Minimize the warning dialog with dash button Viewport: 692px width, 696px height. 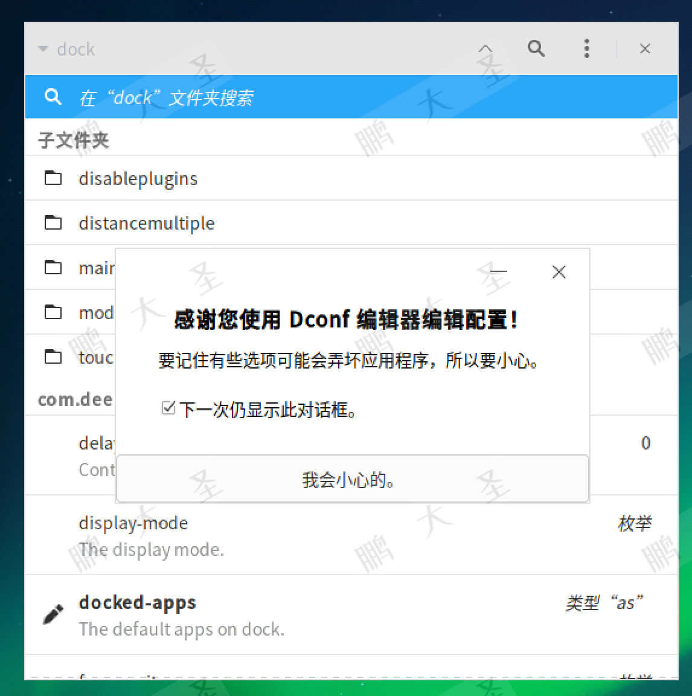point(499,271)
